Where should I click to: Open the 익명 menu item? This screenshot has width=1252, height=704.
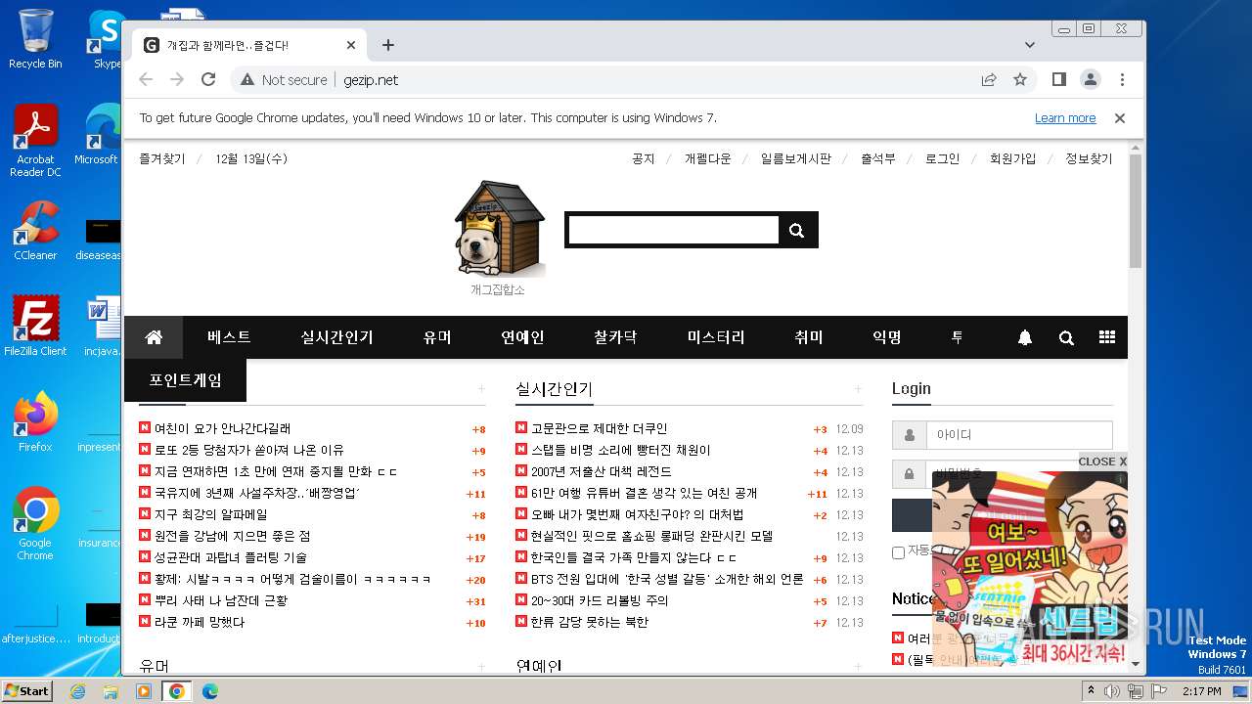coord(887,337)
